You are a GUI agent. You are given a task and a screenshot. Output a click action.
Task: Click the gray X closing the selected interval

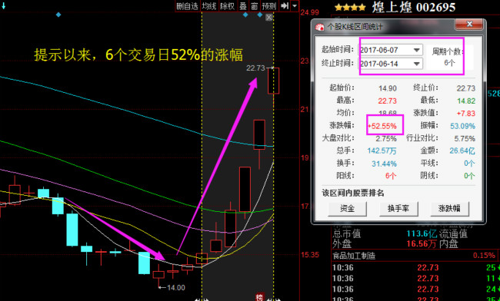pos(269,18)
